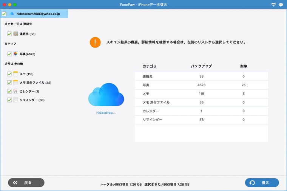
Task: Uncheck the 写真(4673) checkbox
Action: click(9, 54)
